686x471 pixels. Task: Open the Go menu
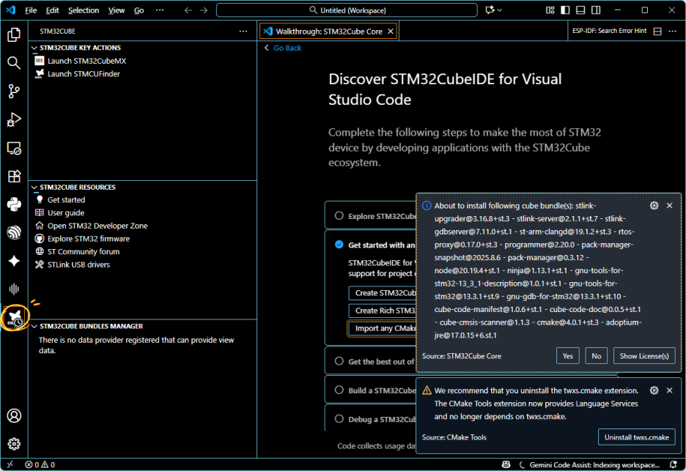139,10
